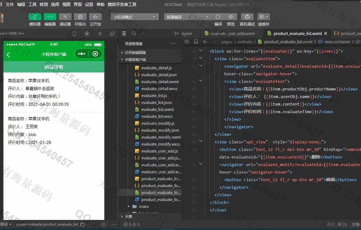
Task: Open the cloud development button
Action: click(x=95, y=17)
